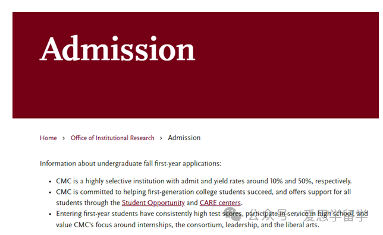The image size is (383, 235).
Task: Click the bullet dot before highly selective item
Action: 50,182
